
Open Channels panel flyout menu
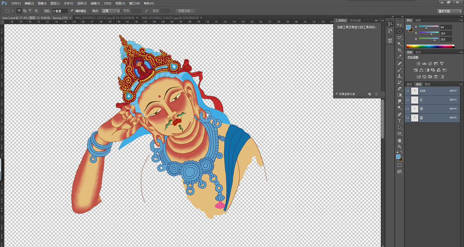pyautogui.click(x=462, y=84)
